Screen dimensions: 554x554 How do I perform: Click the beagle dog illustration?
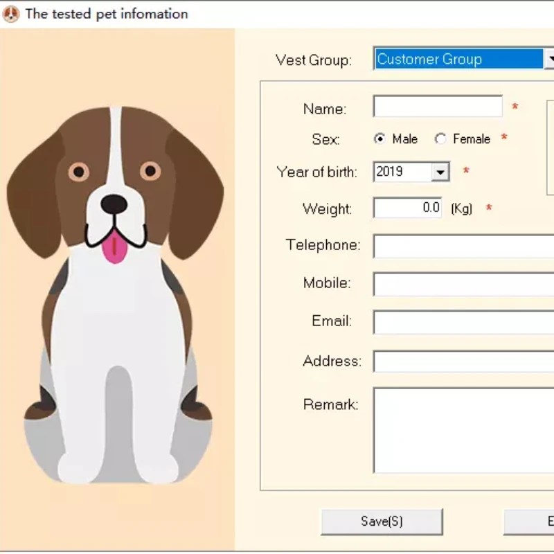point(115,291)
